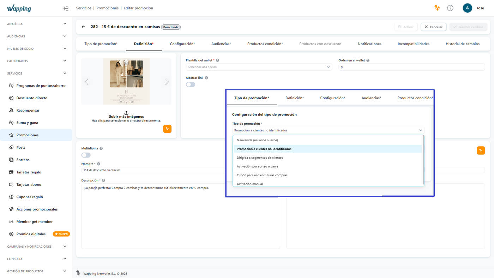The width and height of the screenshot is (494, 278).
Task: Open the Historial de cambios tab
Action: 463,44
